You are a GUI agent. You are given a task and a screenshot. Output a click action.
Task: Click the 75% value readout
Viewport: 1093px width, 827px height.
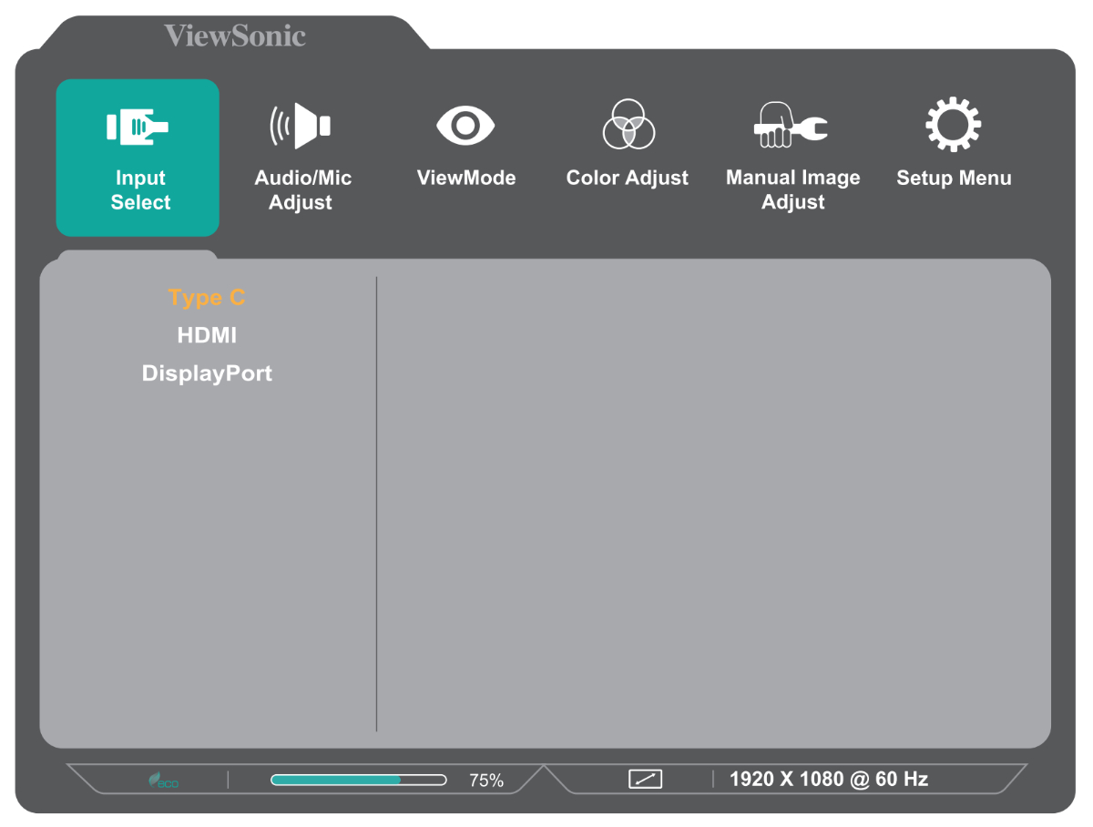485,781
